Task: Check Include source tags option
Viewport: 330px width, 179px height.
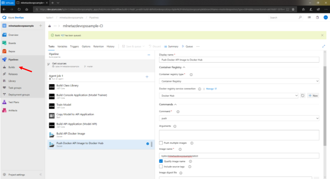Action: click(x=161, y=166)
